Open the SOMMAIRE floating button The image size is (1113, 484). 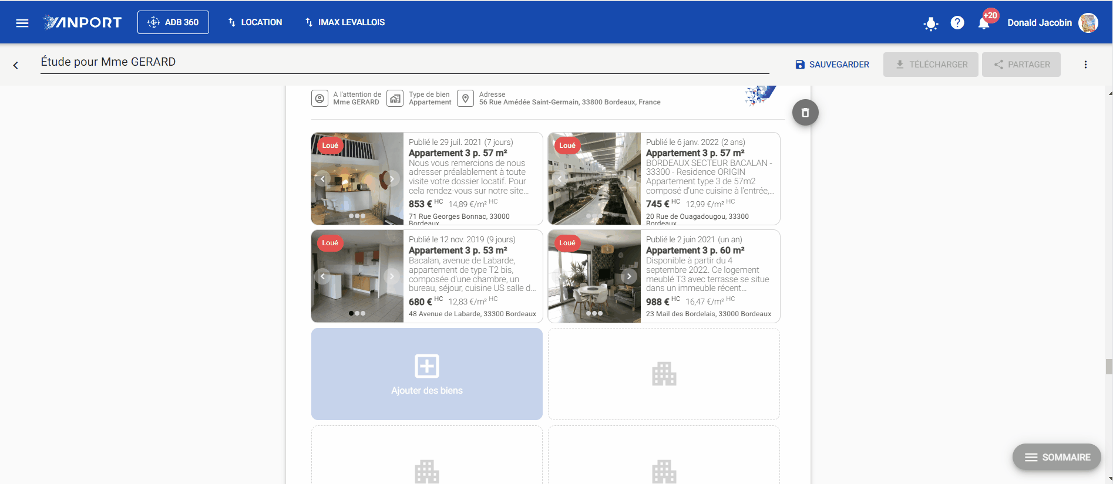pyautogui.click(x=1057, y=457)
